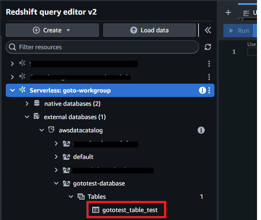Expand native databases (2)
This screenshot has width=261, height=220.
point(27,104)
